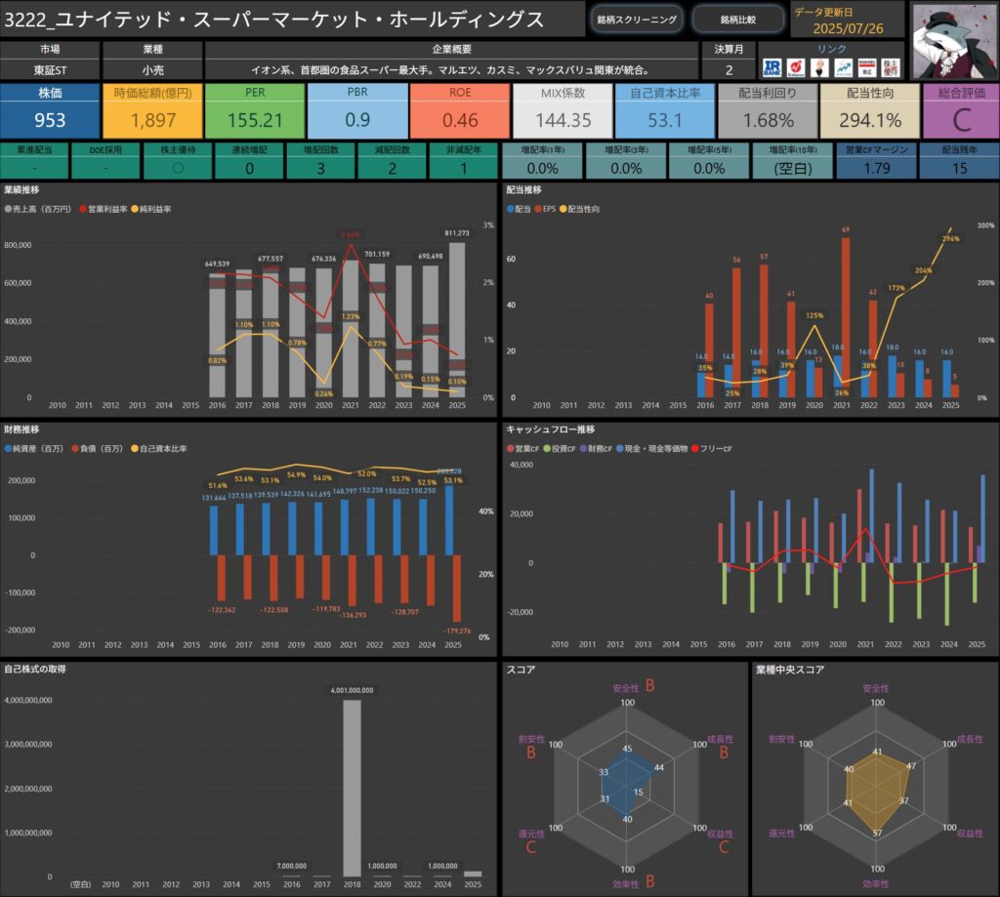Toggle the 純利益率 legend marker
The image size is (1000, 897).
pyautogui.click(x=135, y=209)
